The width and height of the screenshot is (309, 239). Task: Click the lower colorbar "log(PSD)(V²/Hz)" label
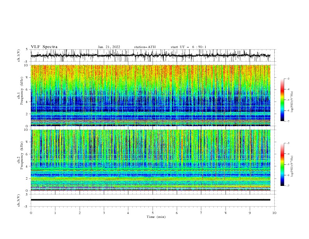[x=293, y=166]
